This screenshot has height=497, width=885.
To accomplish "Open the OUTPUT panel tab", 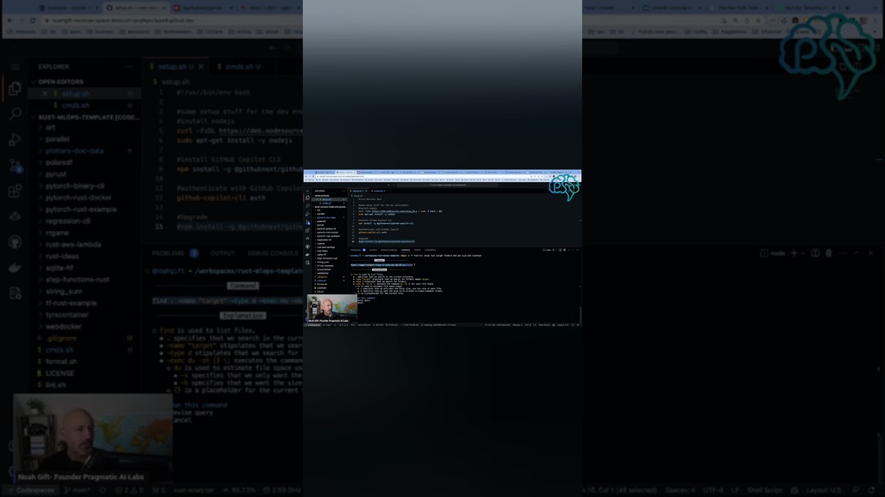I will point(373,250).
